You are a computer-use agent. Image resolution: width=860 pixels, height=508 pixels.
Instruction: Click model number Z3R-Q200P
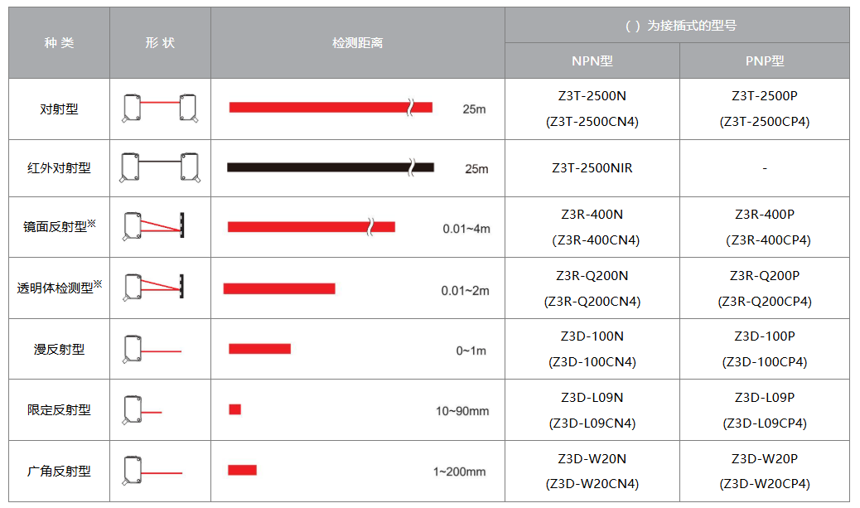click(x=764, y=276)
